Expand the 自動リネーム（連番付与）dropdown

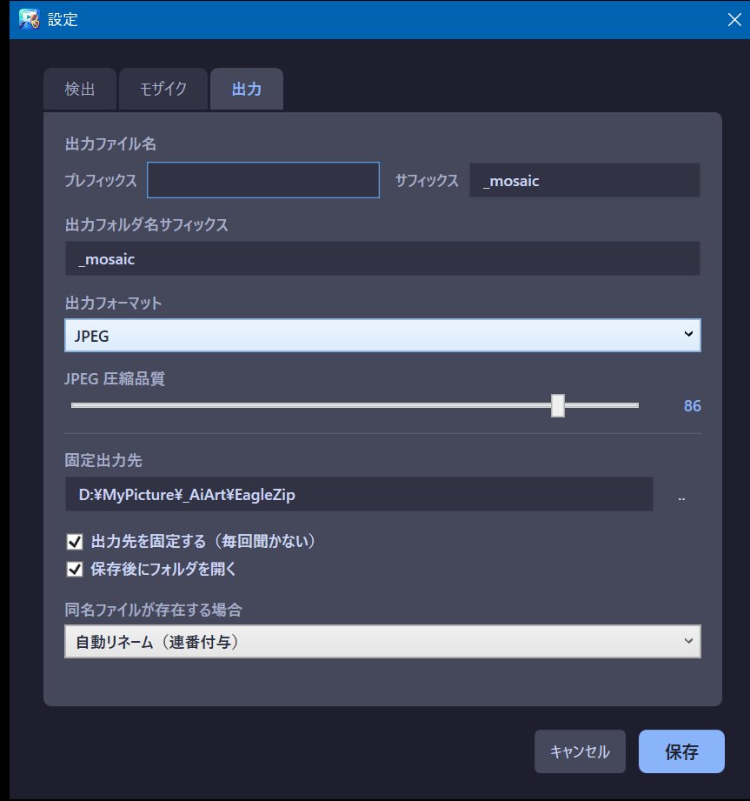pyautogui.click(x=382, y=642)
